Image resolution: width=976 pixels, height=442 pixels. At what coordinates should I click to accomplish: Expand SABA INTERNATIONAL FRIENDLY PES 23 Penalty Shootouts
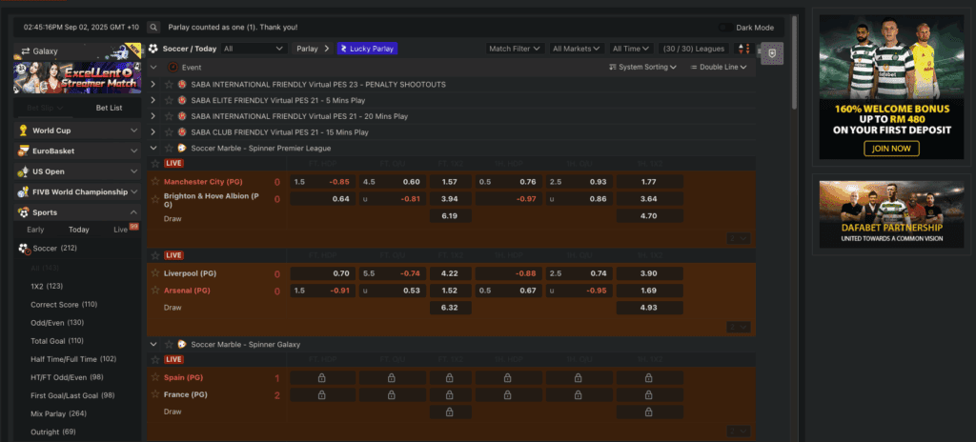tap(153, 84)
